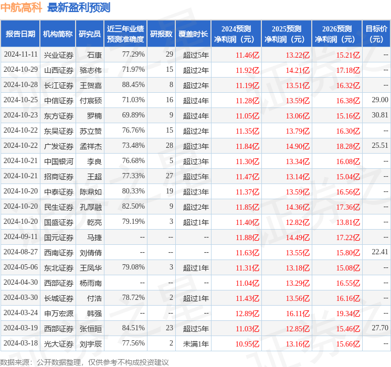Click the 报告日期 column header
Screen dimensions: 391x367
pos(20,34)
